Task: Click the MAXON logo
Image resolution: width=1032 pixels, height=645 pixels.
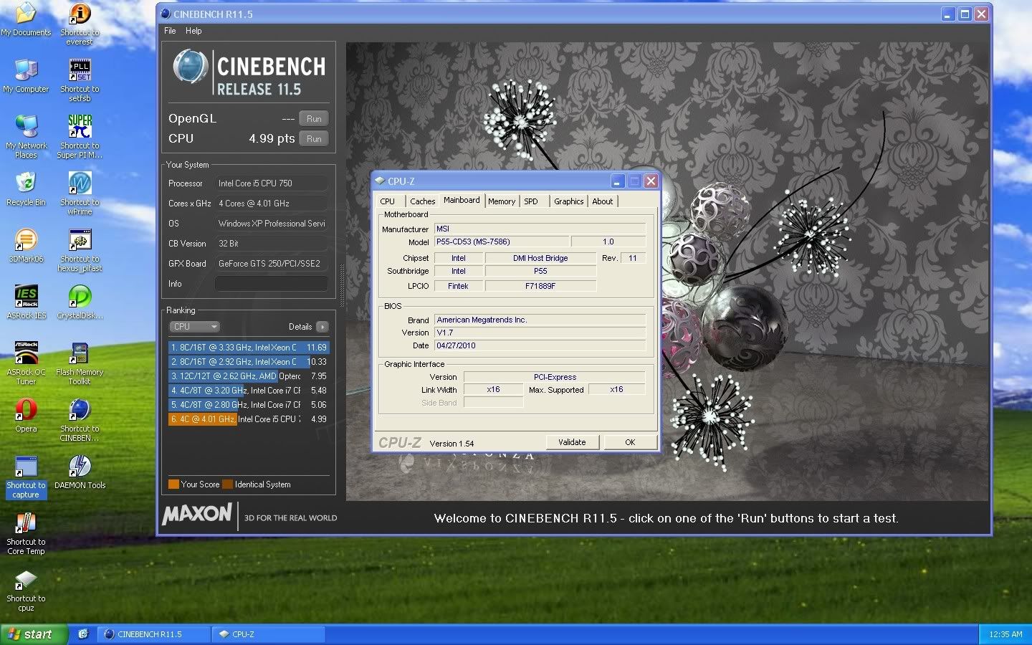Action: pyautogui.click(x=197, y=514)
